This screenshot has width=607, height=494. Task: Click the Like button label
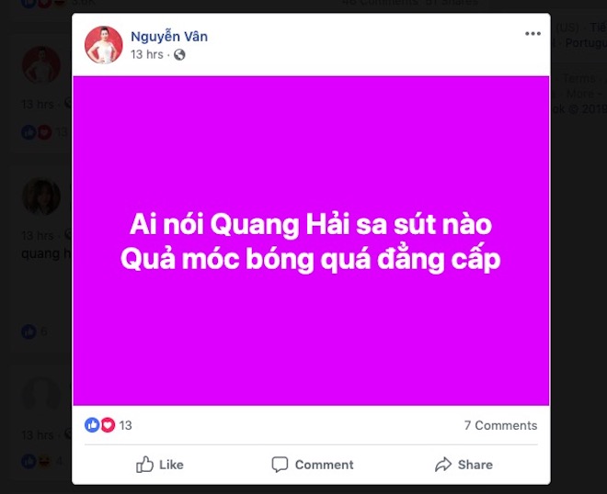pos(171,465)
